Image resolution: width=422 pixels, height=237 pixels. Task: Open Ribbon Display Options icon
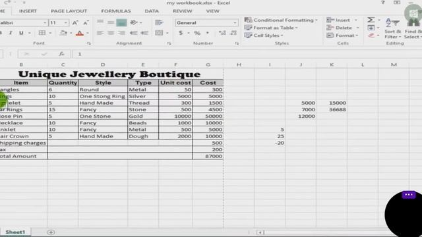pos(397,3)
